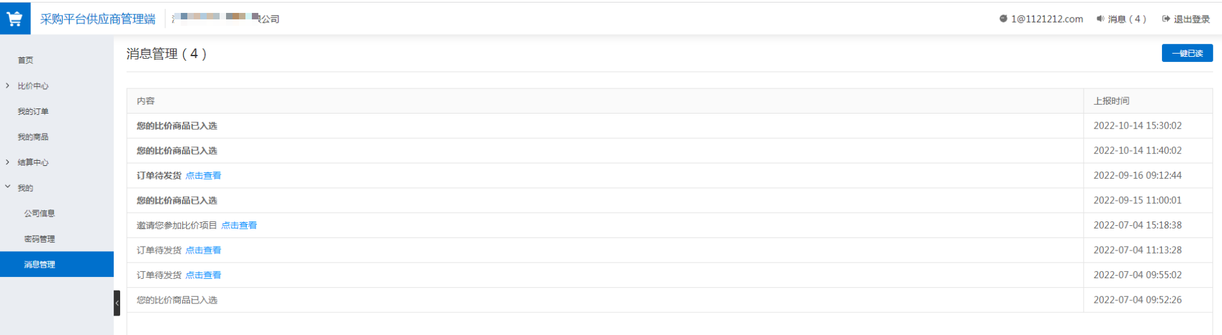Click the speaker icon next to 消息 (4)
The width and height of the screenshot is (1222, 335).
coord(1101,19)
